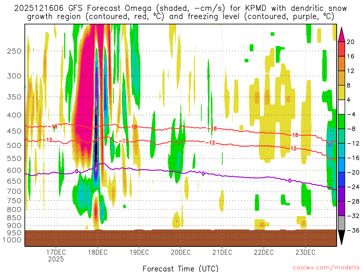Image resolution: width=363 pixels, height=272 pixels.
Task: Click the purple 0 freezing level label near 23DEC
Action: coord(290,181)
